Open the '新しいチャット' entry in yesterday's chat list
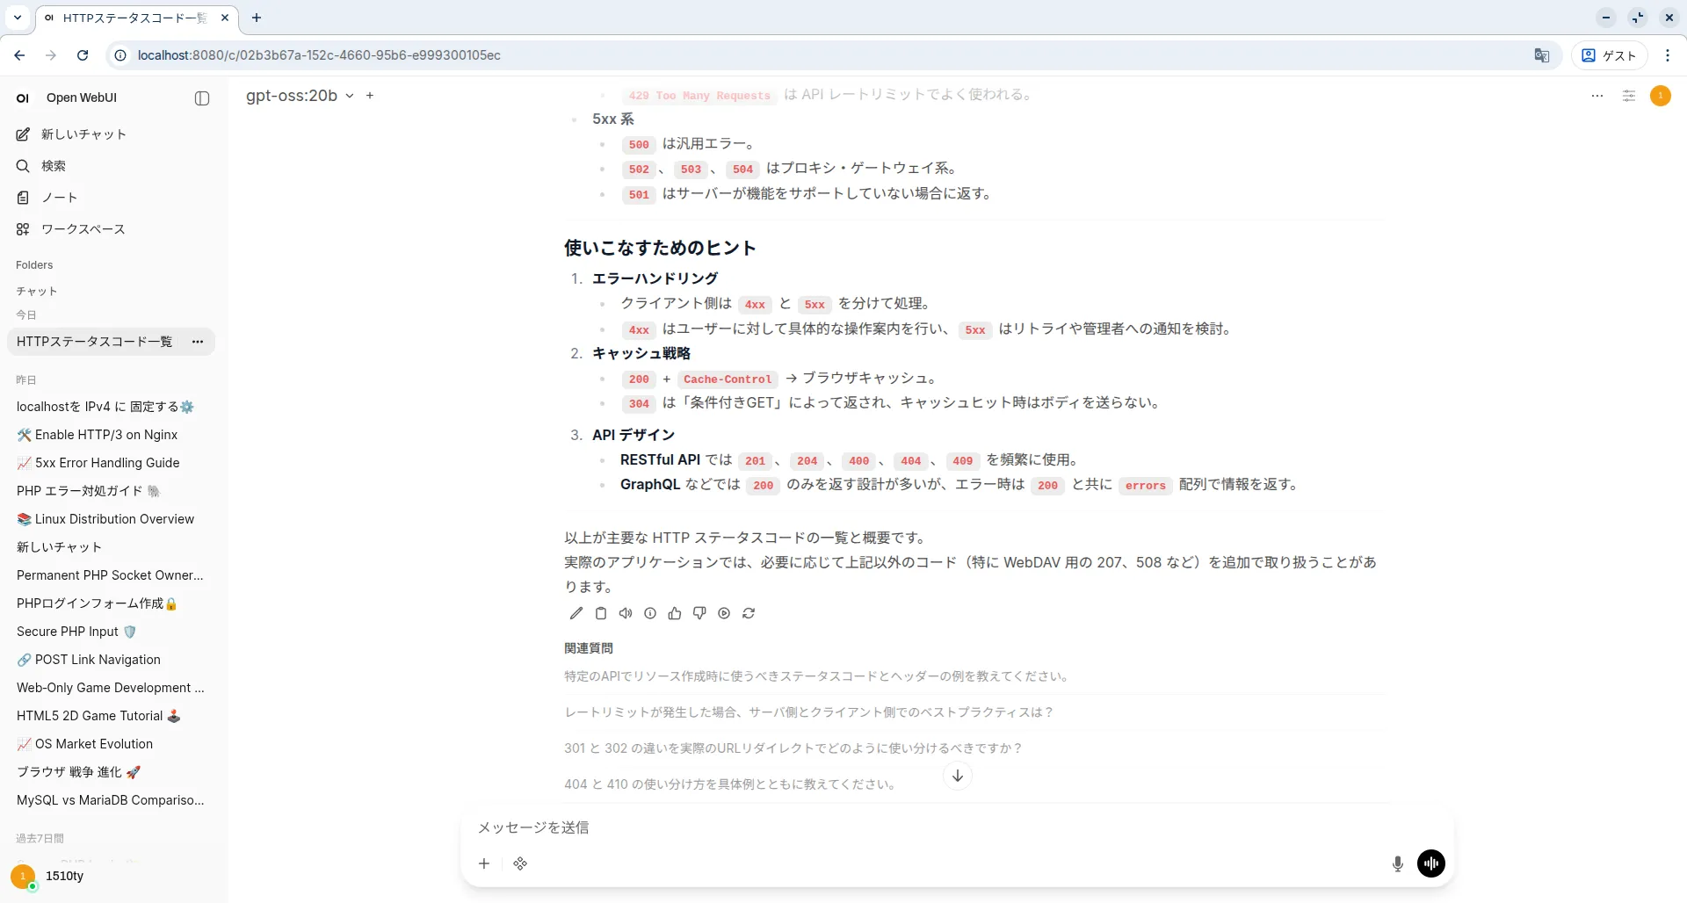Screen dimensions: 1687x903 click(x=111, y=547)
